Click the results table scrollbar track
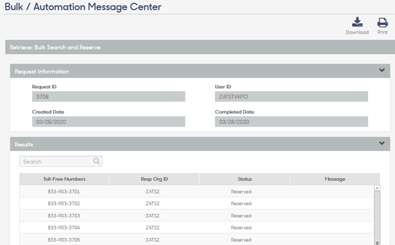 (377, 217)
